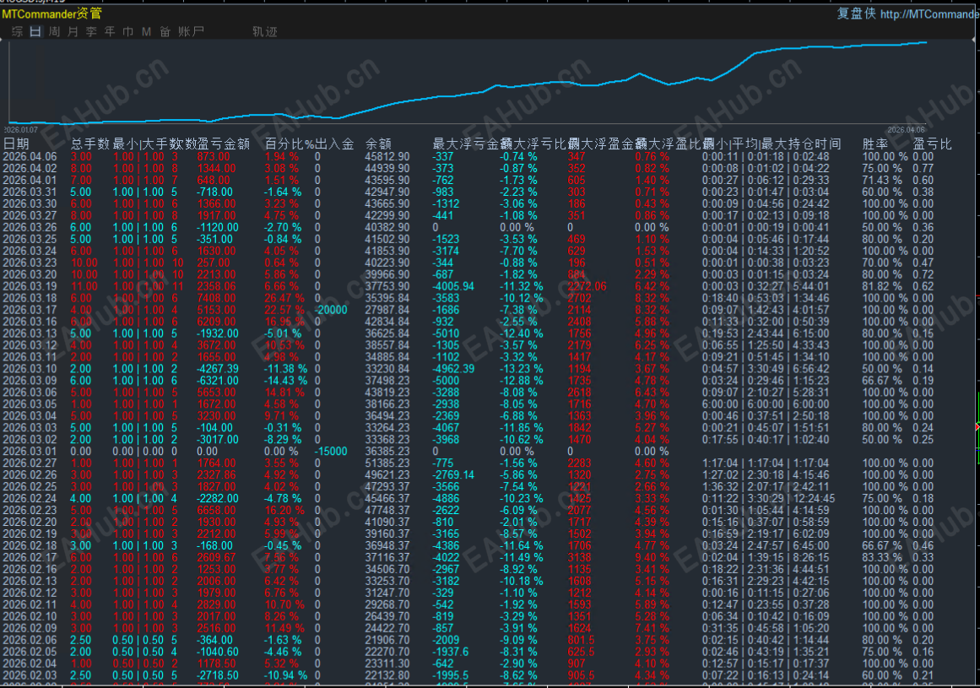The height and width of the screenshot is (688, 980).
Task: Click the 最大持仓时间 column header
Action: [800, 144]
